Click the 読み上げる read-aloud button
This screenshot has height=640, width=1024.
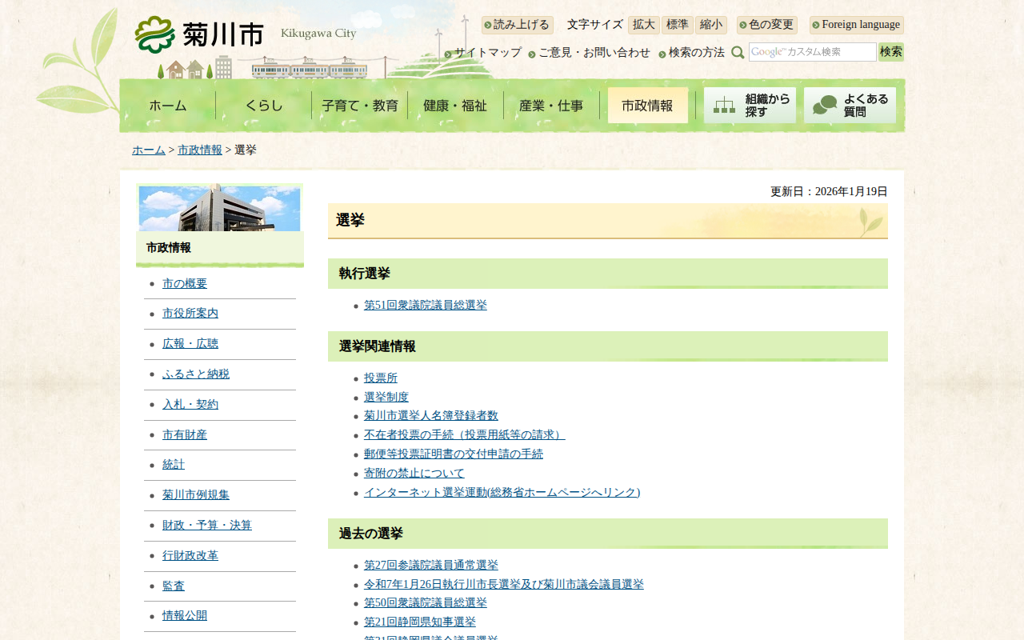pyautogui.click(x=518, y=25)
